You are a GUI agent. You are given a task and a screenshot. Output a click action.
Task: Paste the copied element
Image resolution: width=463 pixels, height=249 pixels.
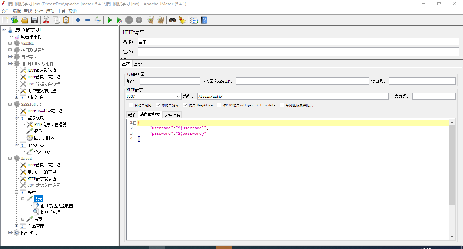(x=66, y=20)
